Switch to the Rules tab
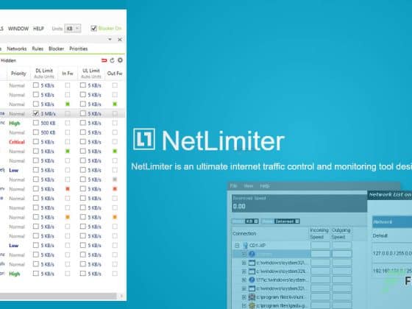 coord(38,49)
